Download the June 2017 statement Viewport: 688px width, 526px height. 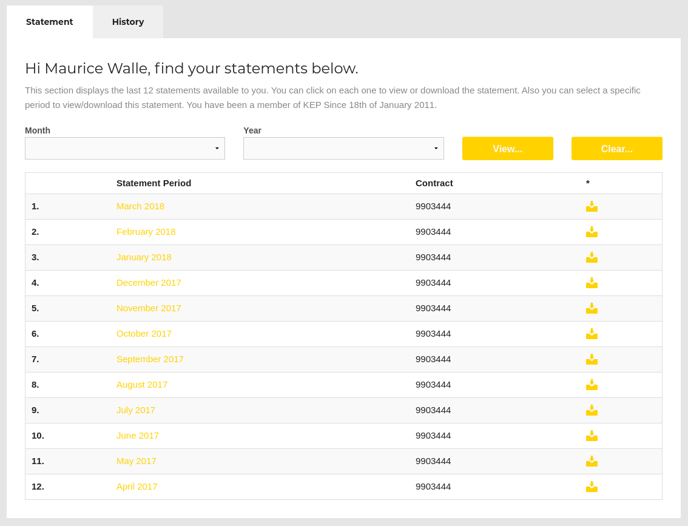pos(592,436)
